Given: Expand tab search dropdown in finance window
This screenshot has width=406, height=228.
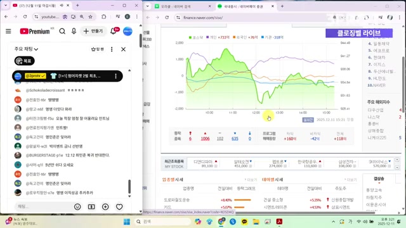Looking at the screenshot, I should point(148,6).
